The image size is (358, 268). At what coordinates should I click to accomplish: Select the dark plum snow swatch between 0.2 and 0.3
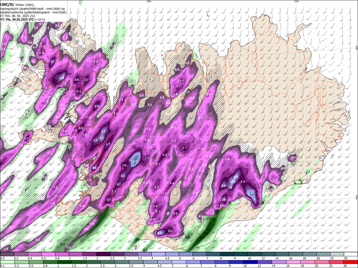click(7, 254)
